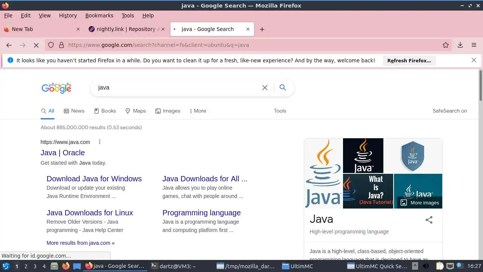Close the New Tab tab
The image size is (483, 272).
[78, 29]
